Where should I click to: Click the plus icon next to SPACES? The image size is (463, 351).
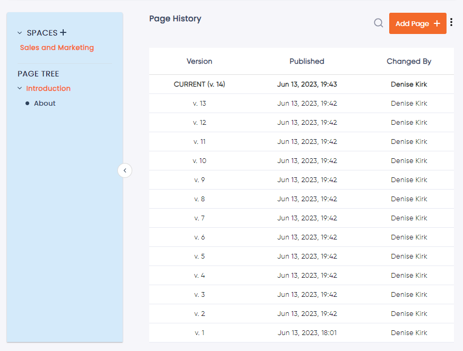tap(64, 32)
